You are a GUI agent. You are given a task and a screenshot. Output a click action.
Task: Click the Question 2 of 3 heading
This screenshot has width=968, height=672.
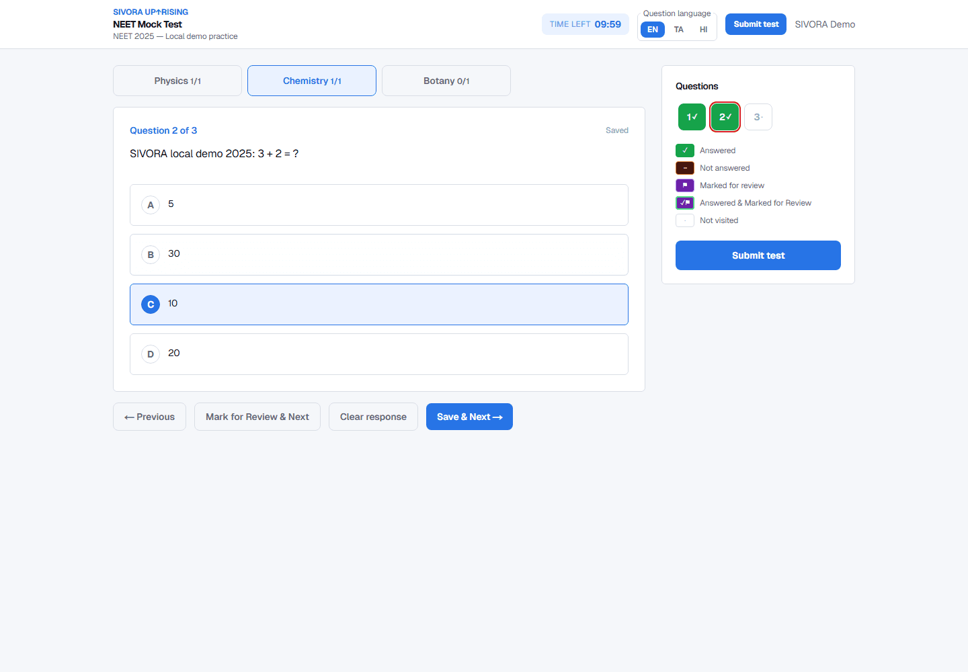coord(163,130)
